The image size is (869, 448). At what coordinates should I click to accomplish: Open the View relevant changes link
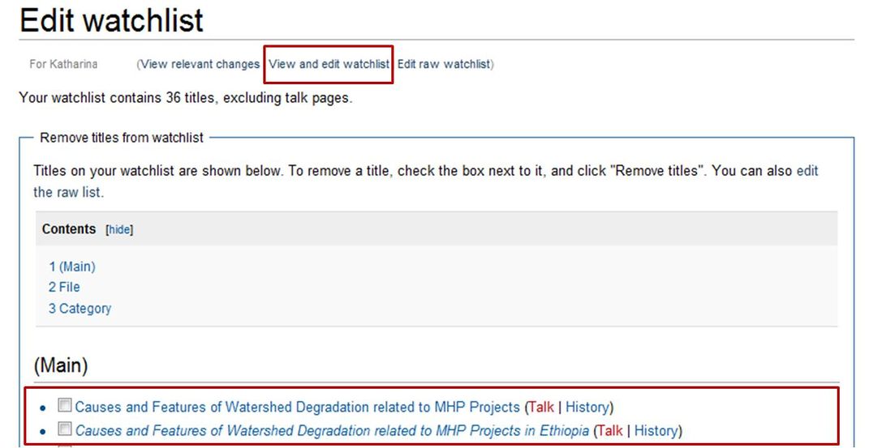pyautogui.click(x=200, y=64)
